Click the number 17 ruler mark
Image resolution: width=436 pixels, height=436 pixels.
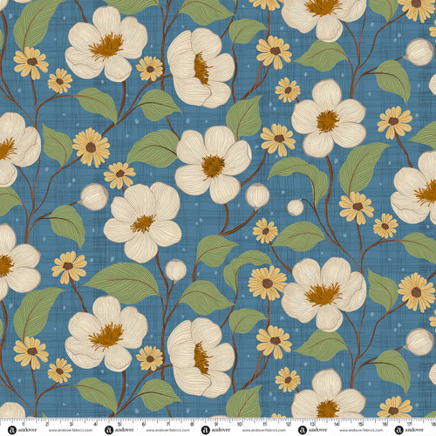click(409, 425)
